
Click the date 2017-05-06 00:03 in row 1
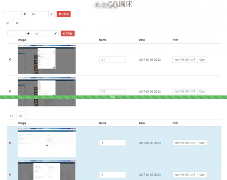(x=150, y=143)
